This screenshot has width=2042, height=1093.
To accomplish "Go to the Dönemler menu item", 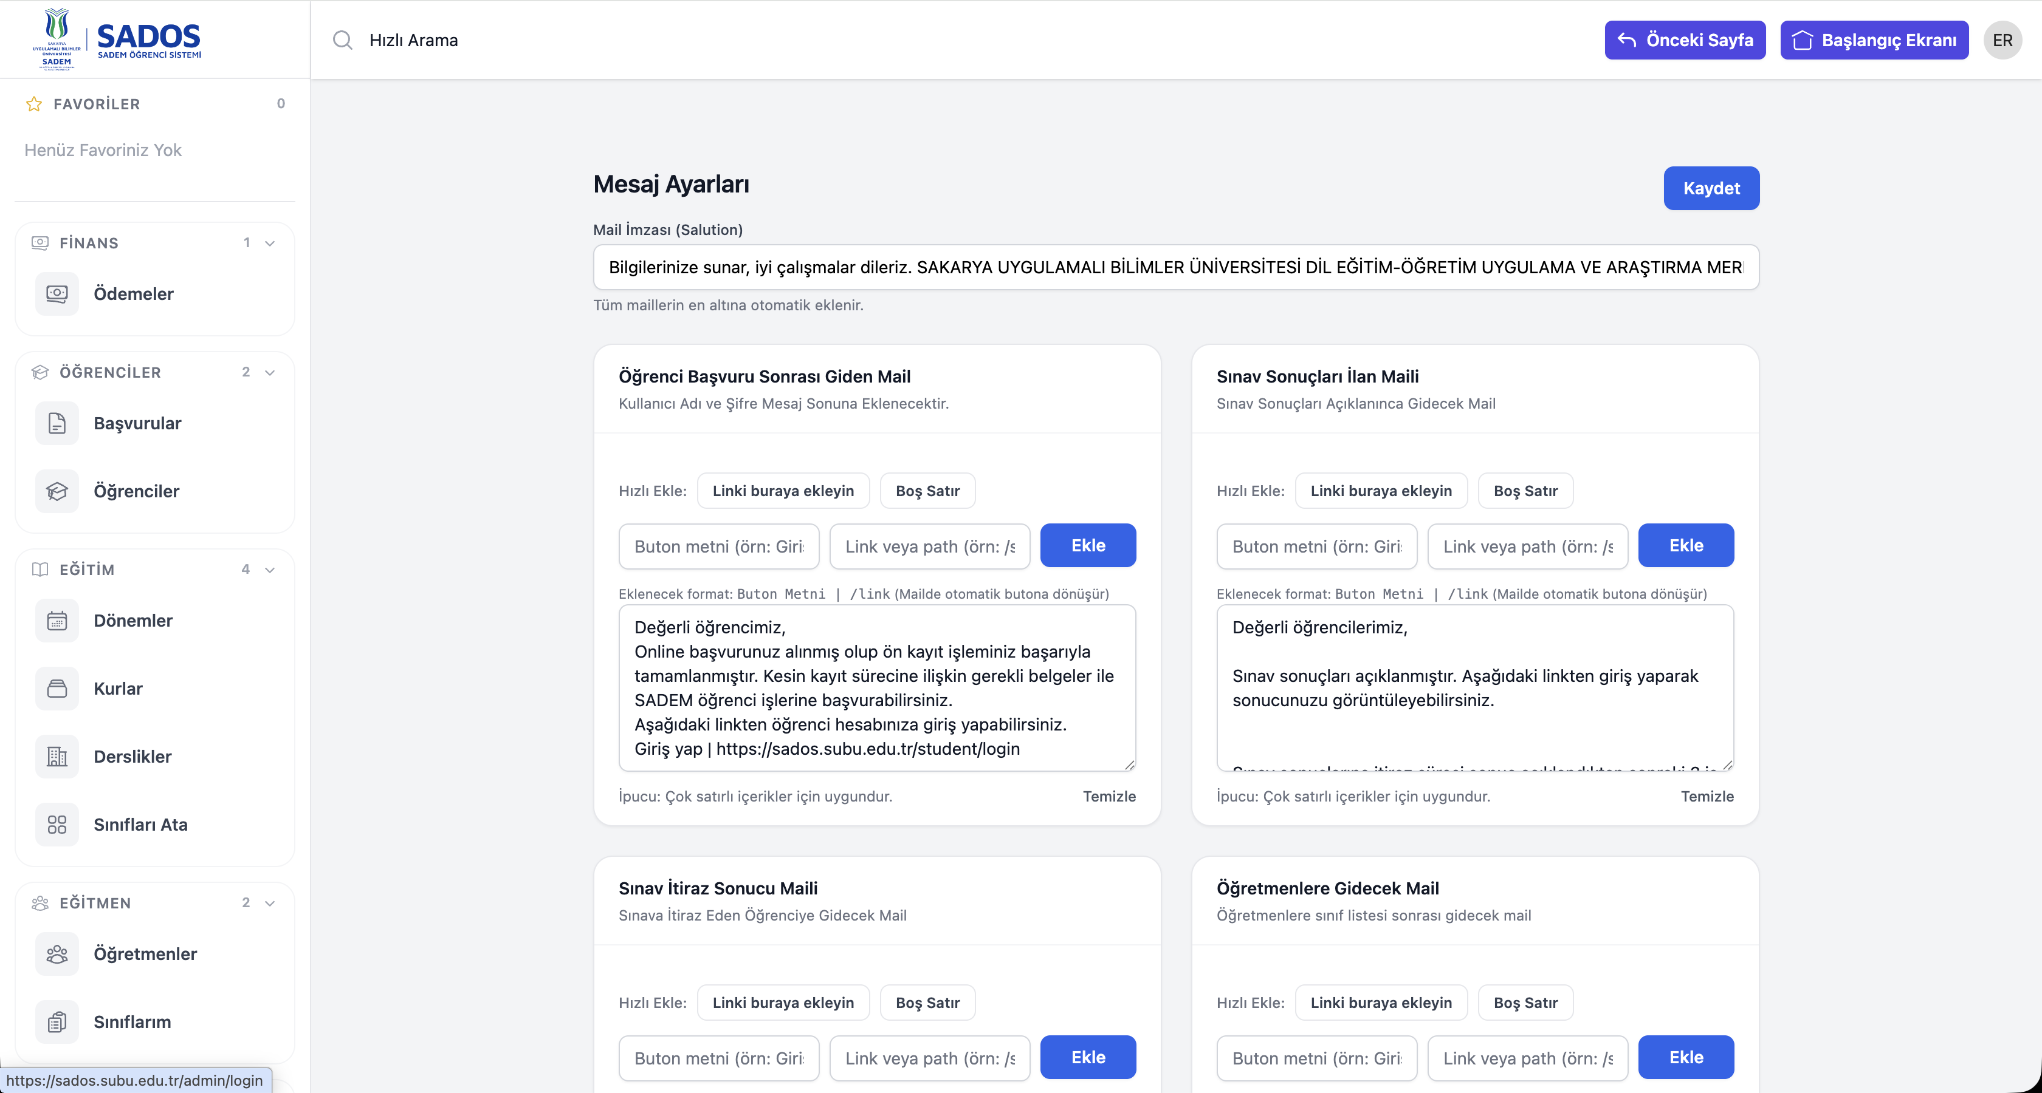I will coord(156,620).
